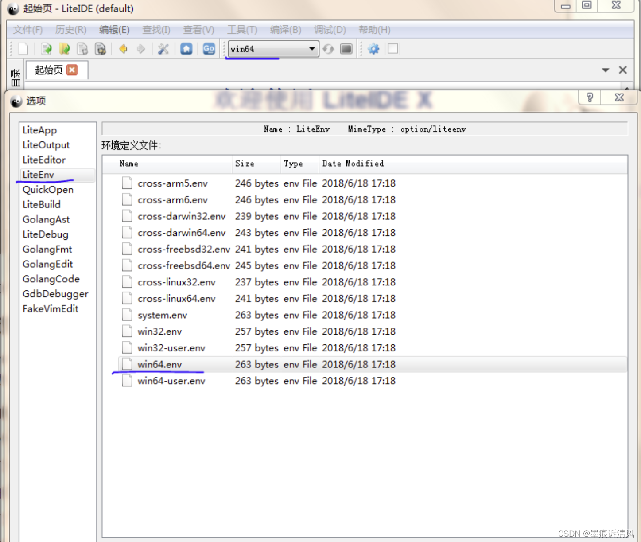Screen dimensions: 641x542
Task: Open the 目录 side panel tab
Action: point(16,78)
